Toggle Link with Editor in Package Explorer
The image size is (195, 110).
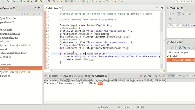click(x=28, y=14)
